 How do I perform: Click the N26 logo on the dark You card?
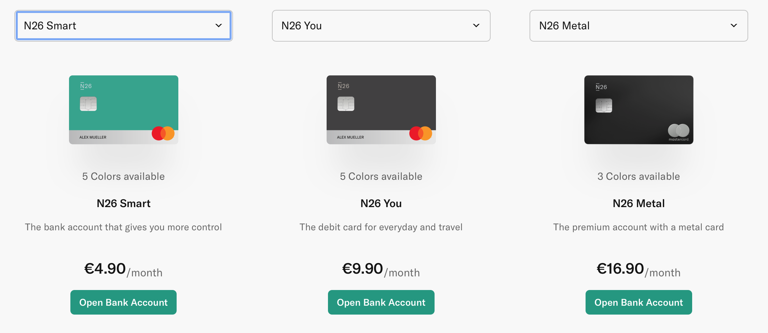coord(343,86)
